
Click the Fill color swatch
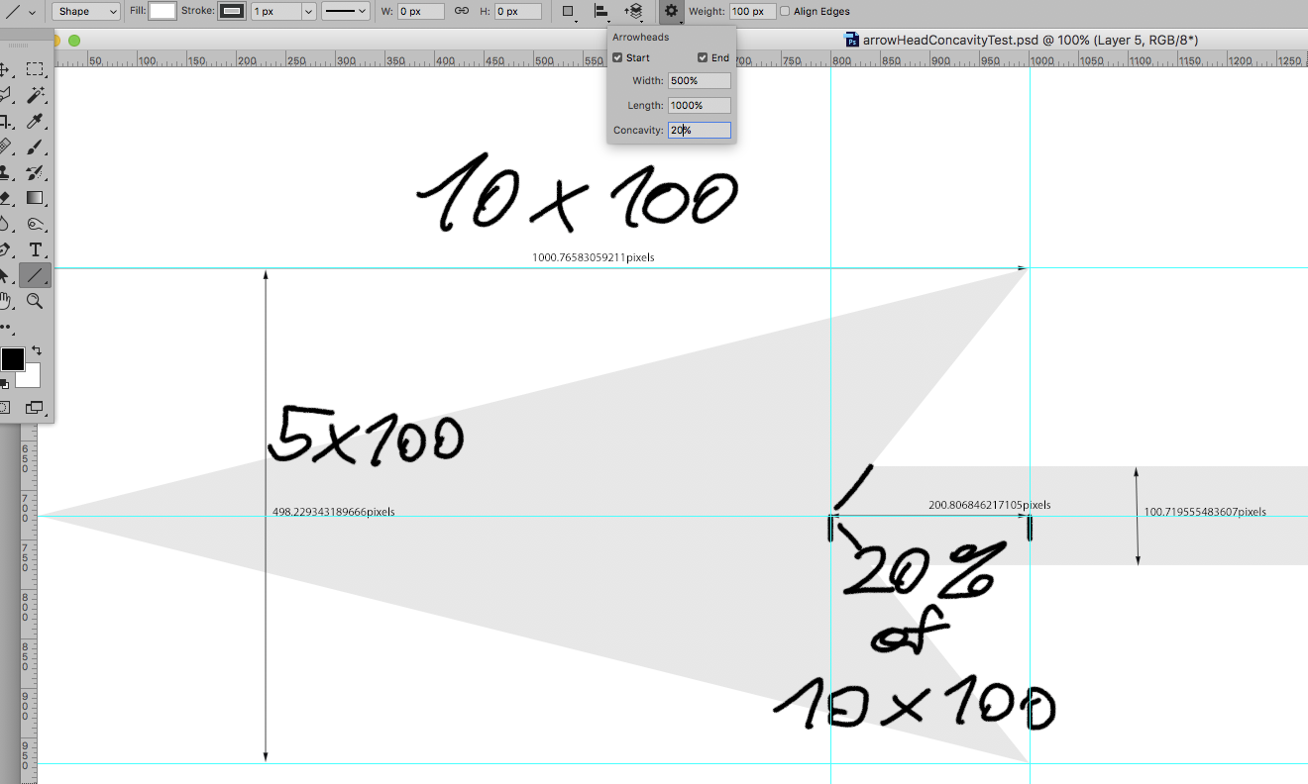tap(163, 11)
